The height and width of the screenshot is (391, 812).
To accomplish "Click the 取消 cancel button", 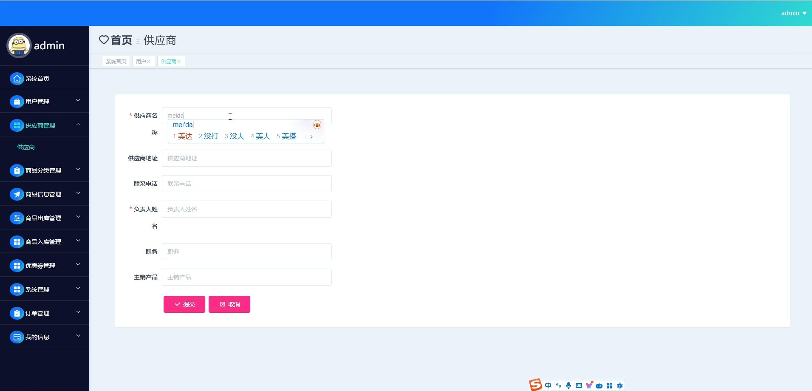I will point(229,304).
